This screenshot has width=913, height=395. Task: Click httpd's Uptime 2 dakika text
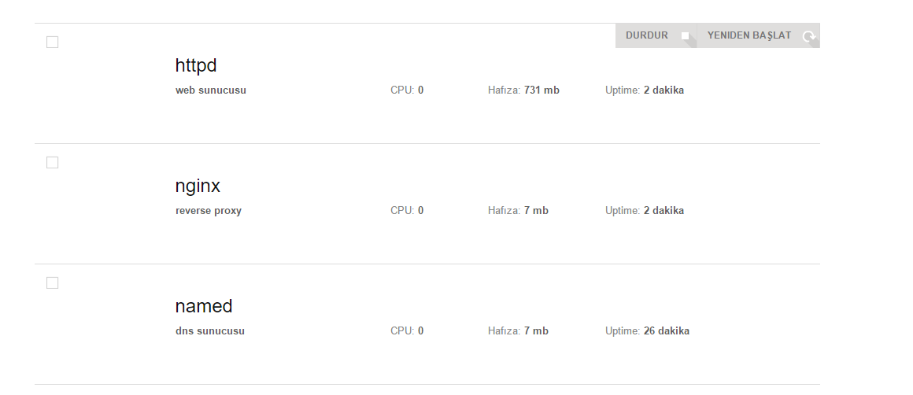(645, 90)
